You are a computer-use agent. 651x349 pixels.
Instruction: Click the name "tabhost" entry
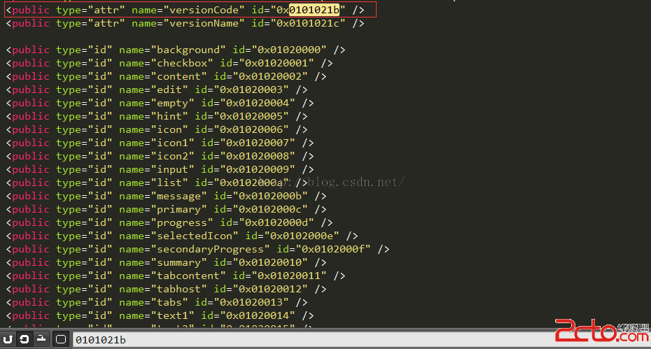pyautogui.click(x=178, y=289)
